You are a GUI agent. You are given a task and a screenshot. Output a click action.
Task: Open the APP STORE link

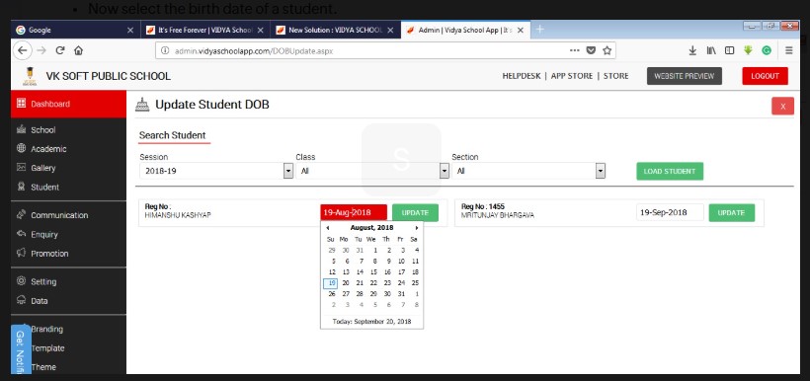572,76
